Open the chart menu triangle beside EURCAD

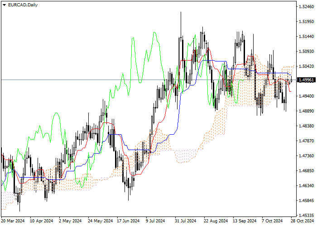(x=4, y=5)
